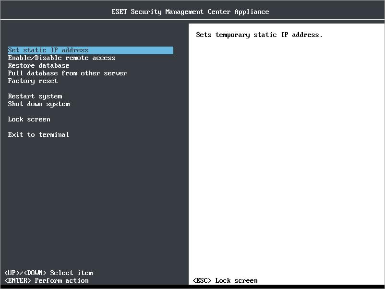Choose 'Shut down system' entry
The image size is (385, 289).
tap(39, 104)
